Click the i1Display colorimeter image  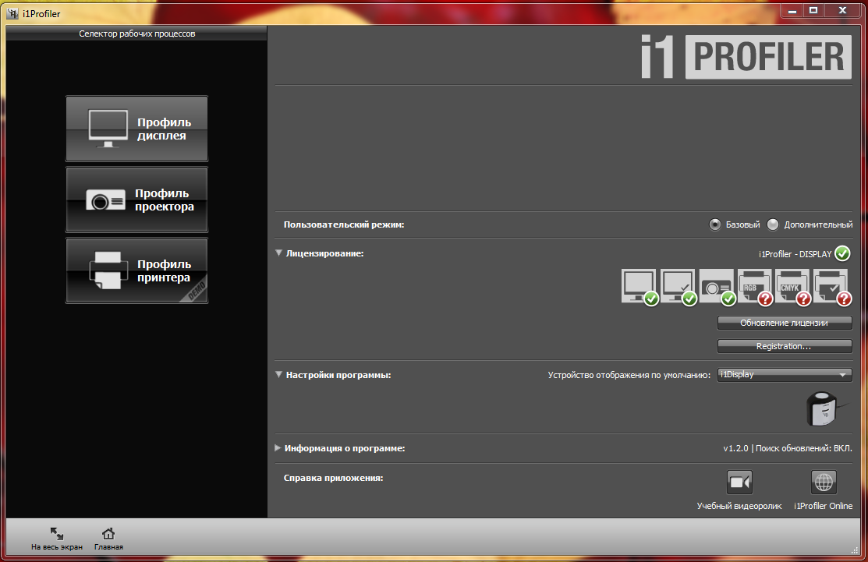click(825, 408)
